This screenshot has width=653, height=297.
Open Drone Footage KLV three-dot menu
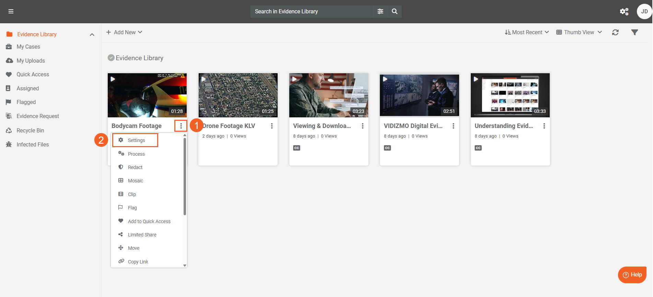(272, 126)
